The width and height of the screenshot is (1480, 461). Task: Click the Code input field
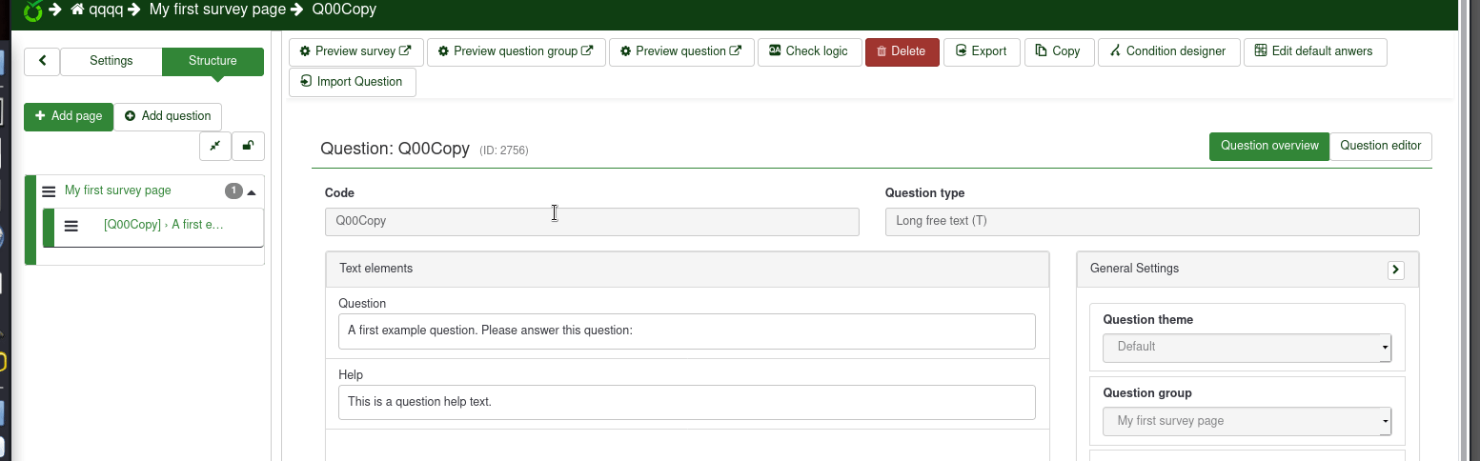click(591, 221)
